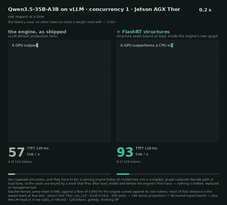Image resolution: width=227 pixels, height=205 pixels.
Task: Click the "8 of 128 tokens" counter
Action: tap(128, 162)
